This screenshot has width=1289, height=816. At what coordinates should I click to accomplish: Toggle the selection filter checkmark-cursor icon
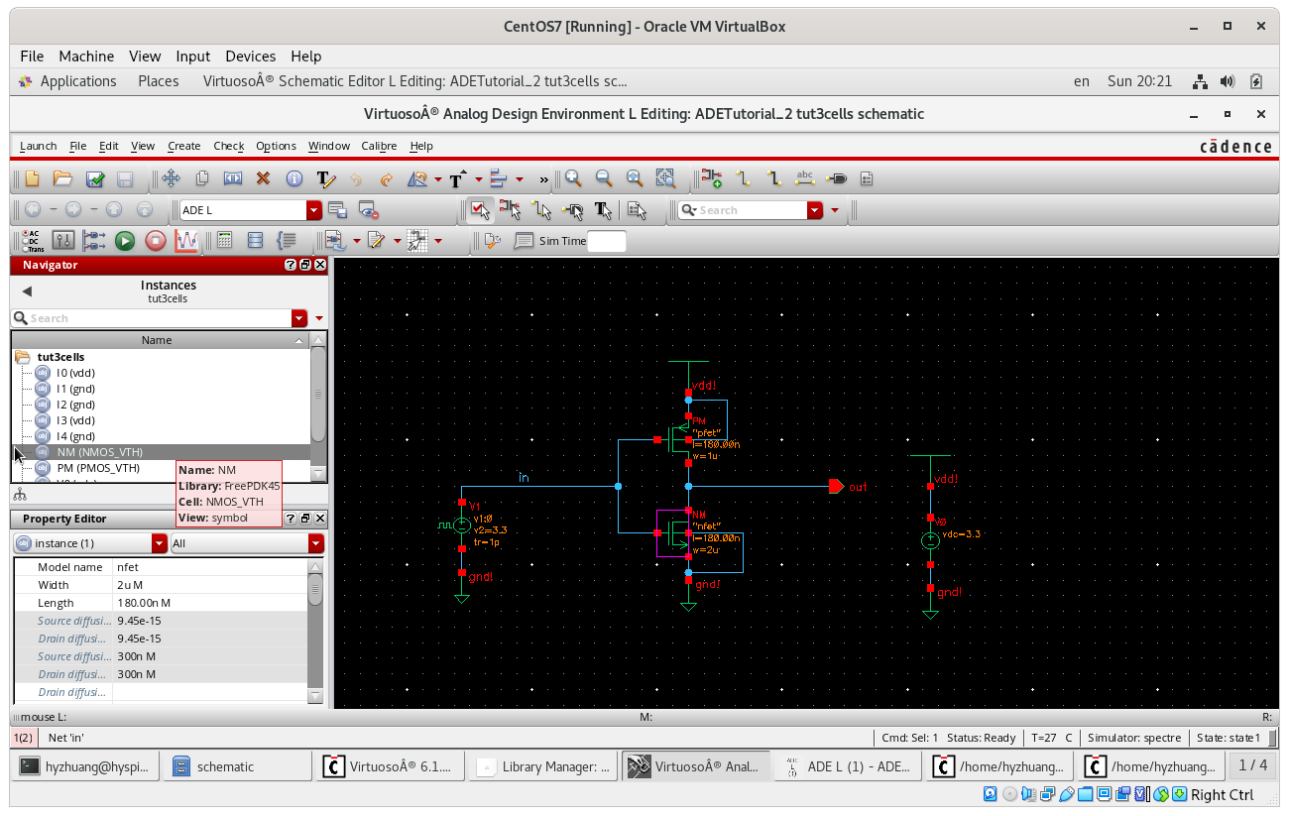tap(480, 210)
